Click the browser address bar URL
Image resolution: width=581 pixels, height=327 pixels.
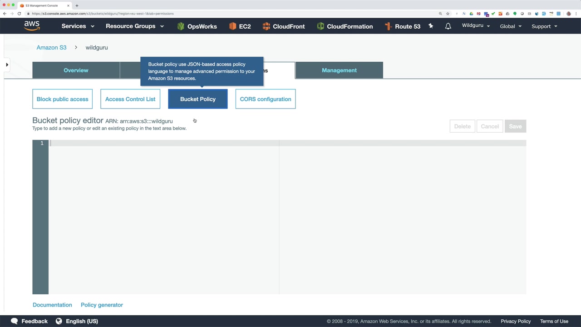coord(103,14)
